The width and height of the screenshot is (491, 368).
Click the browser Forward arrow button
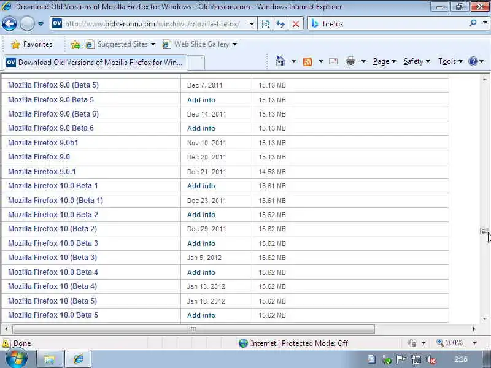tap(27, 23)
